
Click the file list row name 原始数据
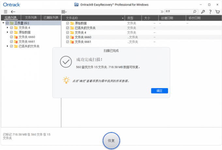81,23
